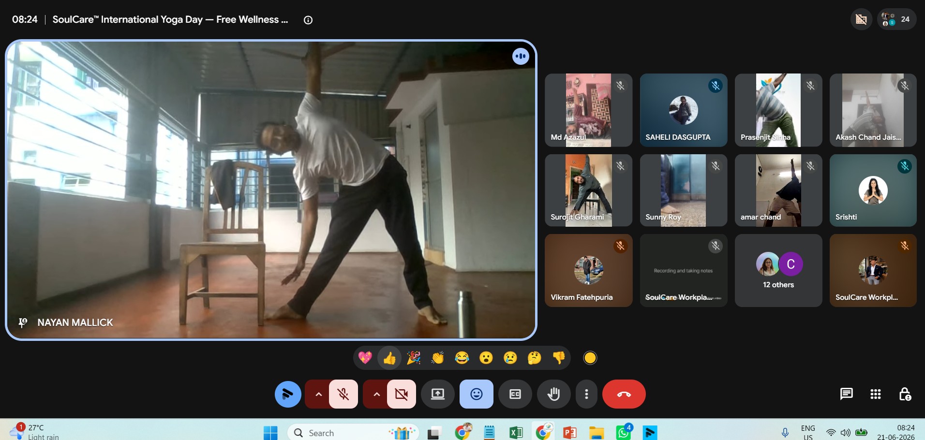Leave the call with red button
Viewport: 925px width, 440px height.
point(624,394)
